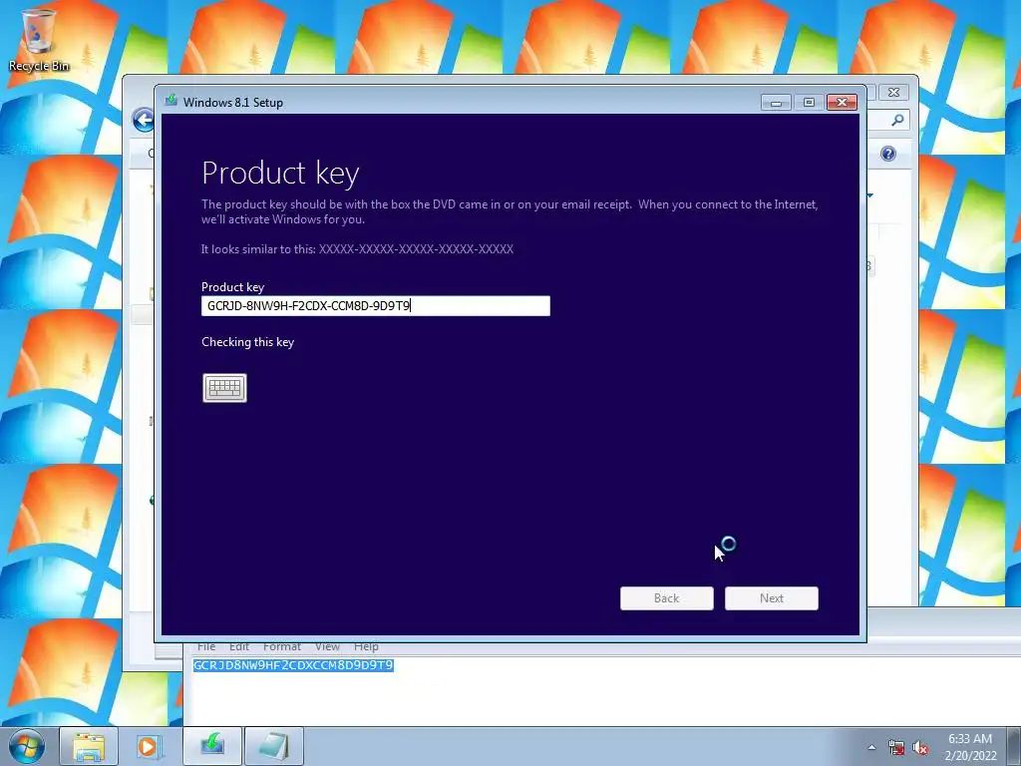
Task: Open Recycle Bin on desktop
Action: [39, 39]
